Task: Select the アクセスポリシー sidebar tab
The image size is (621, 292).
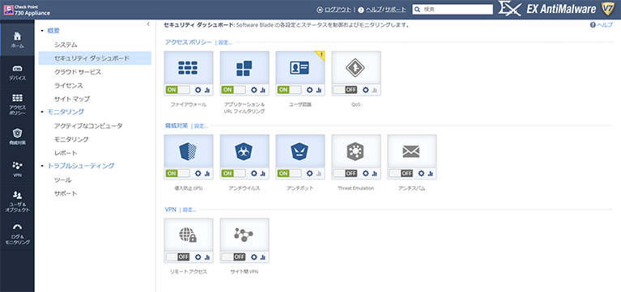Action: [x=17, y=104]
